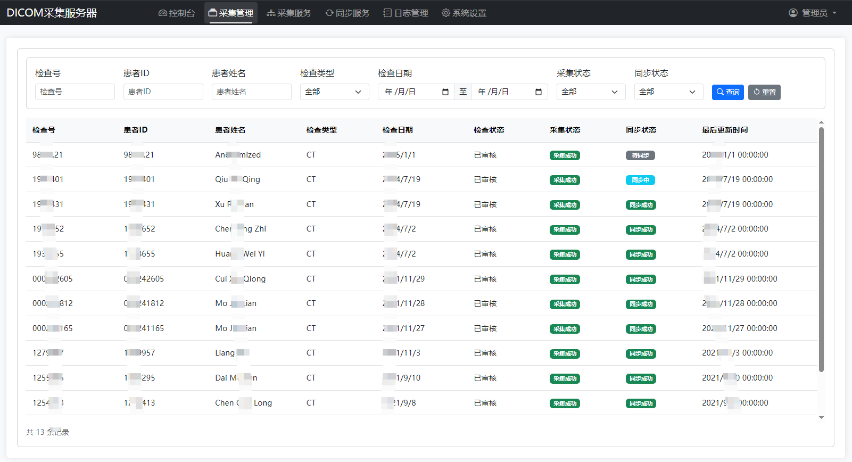Expand the 检查类型 dropdown filter

click(334, 92)
